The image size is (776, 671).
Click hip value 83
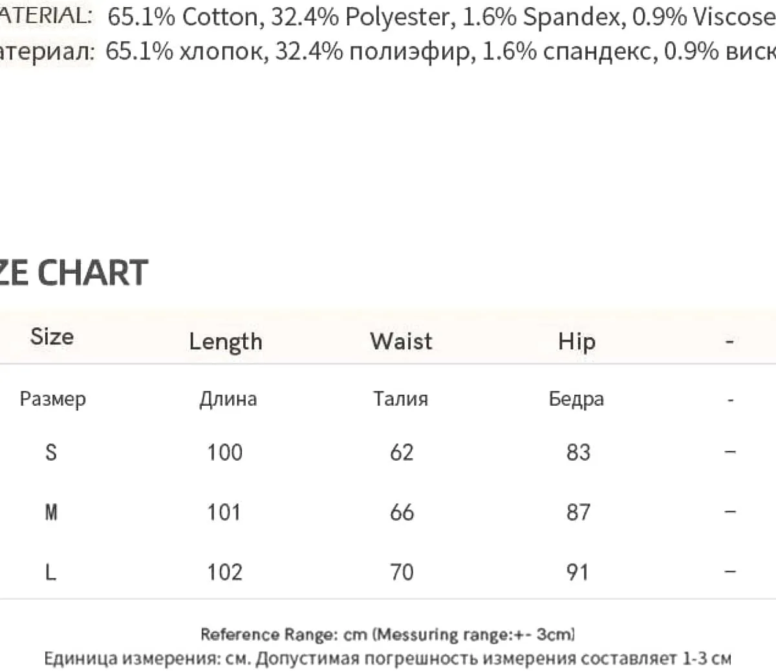578,452
